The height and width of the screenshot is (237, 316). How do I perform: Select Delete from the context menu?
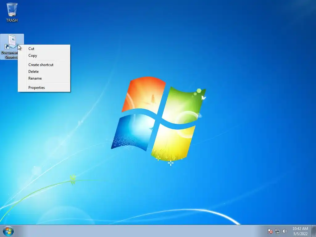pyautogui.click(x=44, y=72)
